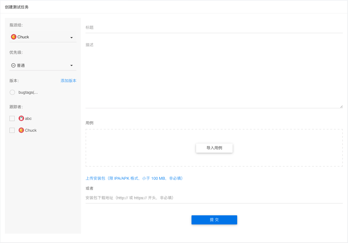Image resolution: width=348 pixels, height=243 pixels.
Task: Click the minus-circle icon beside 普通
Action: [x=13, y=65]
